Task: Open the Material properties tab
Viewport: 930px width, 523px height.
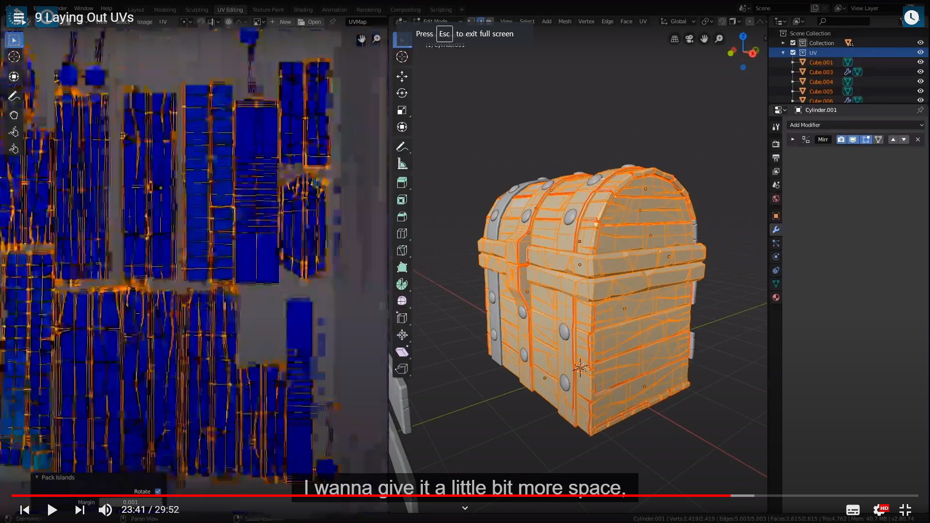Action: 775,297
